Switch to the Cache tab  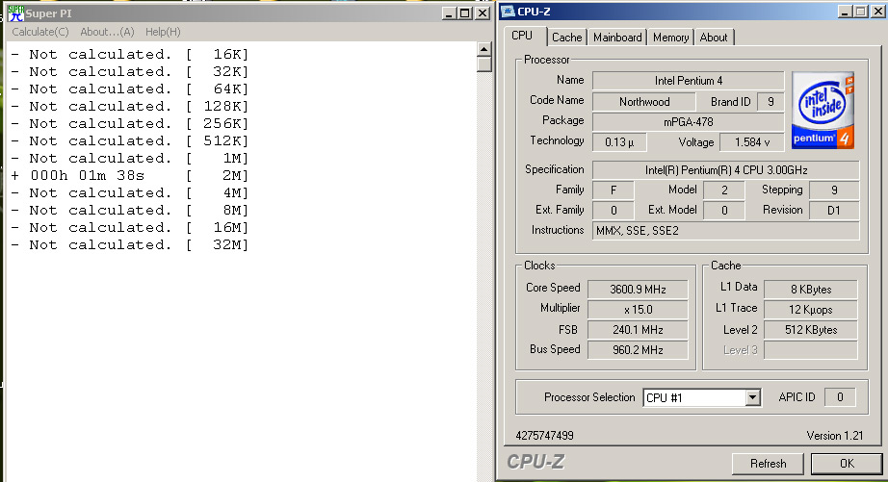(567, 38)
